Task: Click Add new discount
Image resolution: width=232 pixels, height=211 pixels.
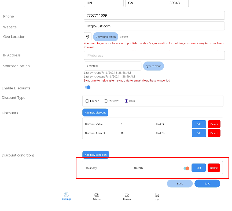Action: tap(95, 113)
